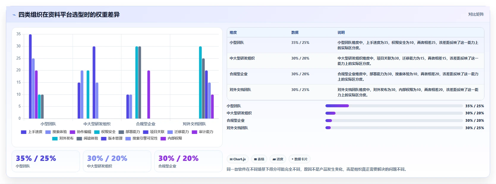The image size is (496, 184).
Task: Click the 数据 column header
Action: [295, 33]
